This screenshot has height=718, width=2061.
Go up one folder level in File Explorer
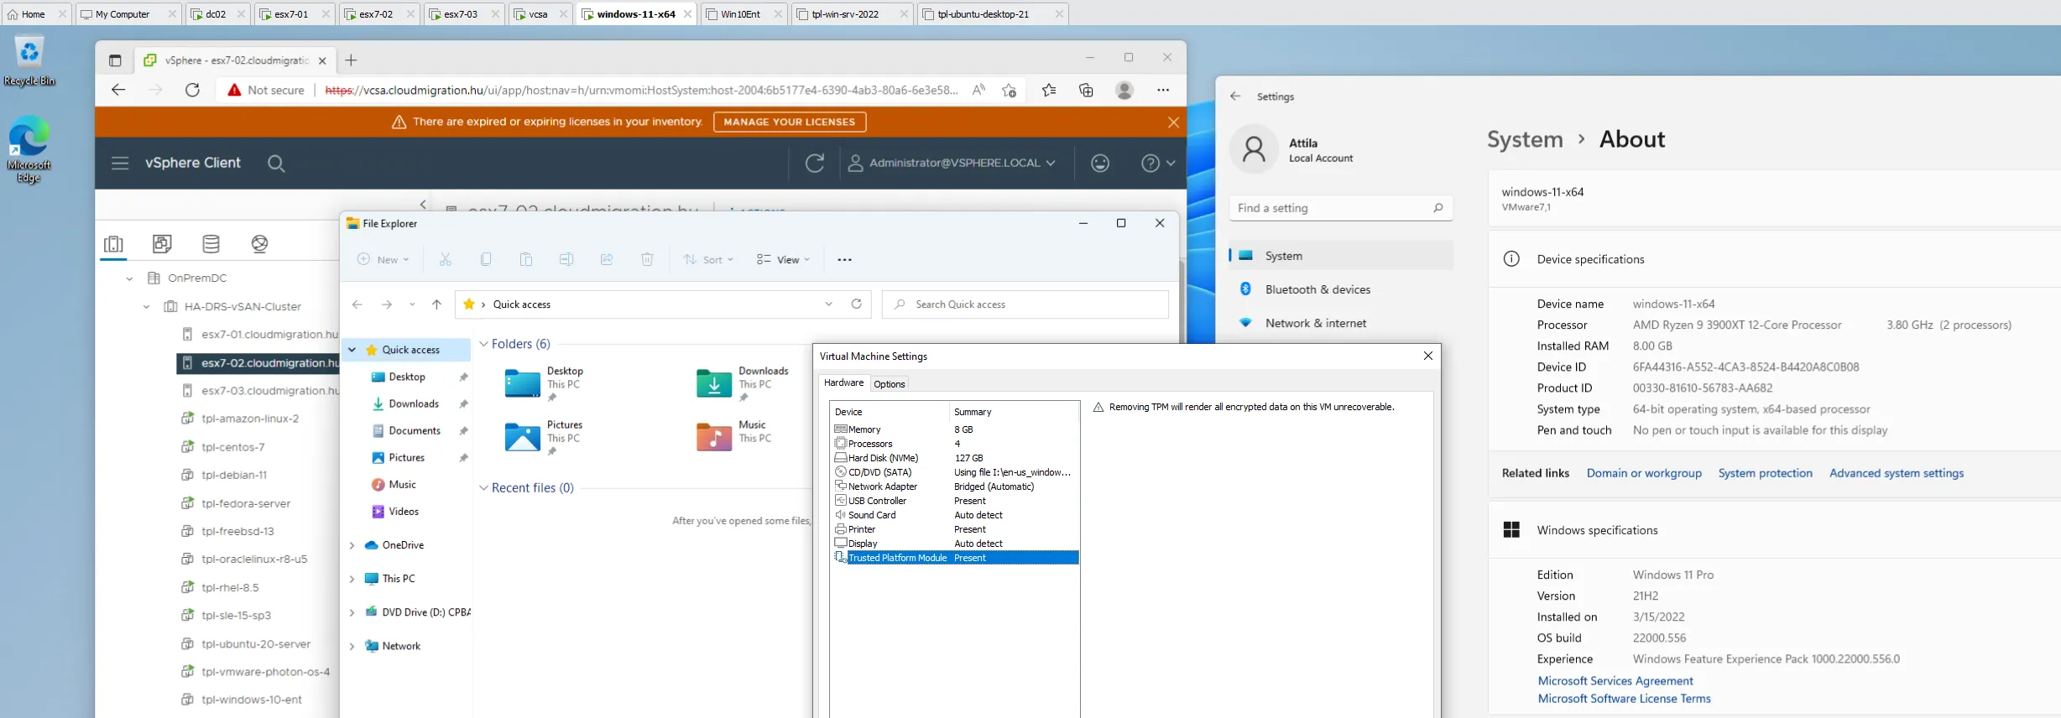coord(436,304)
